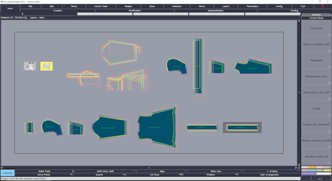Image resolution: width=332 pixels, height=181 pixels.
Task: Click the horizontal scrollbar thumb
Action: click(149, 168)
